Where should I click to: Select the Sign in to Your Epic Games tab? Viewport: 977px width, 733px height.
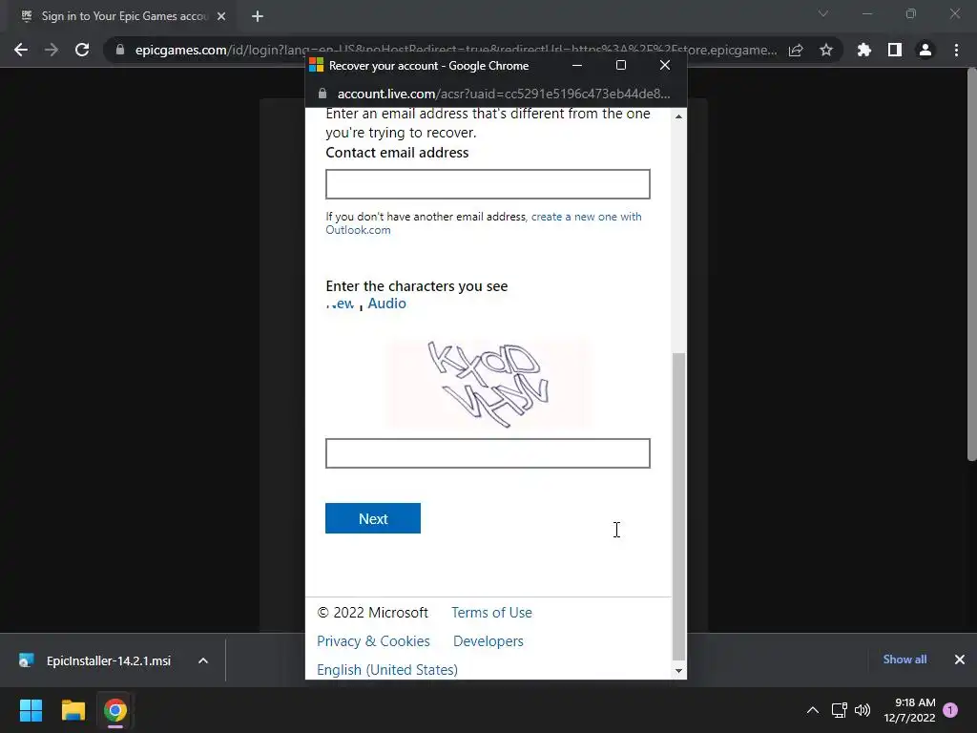(x=123, y=16)
